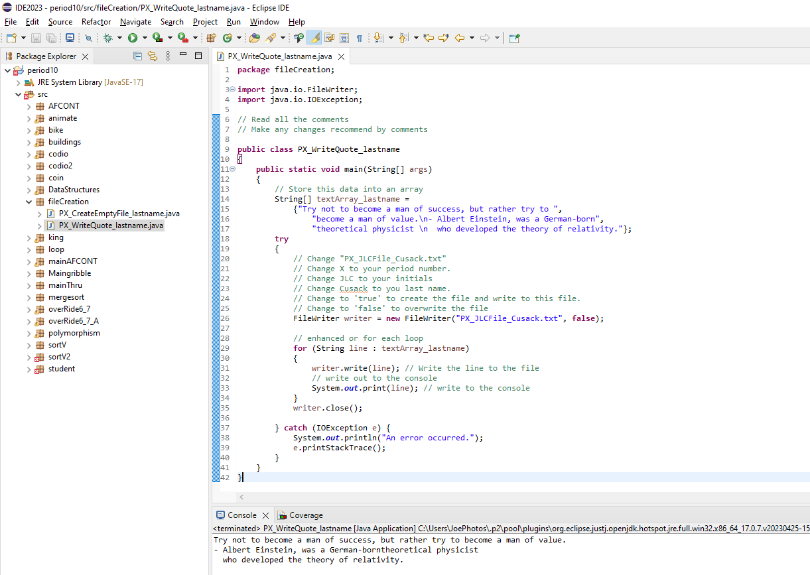
Task: Open the Refactor menu
Action: click(x=96, y=22)
